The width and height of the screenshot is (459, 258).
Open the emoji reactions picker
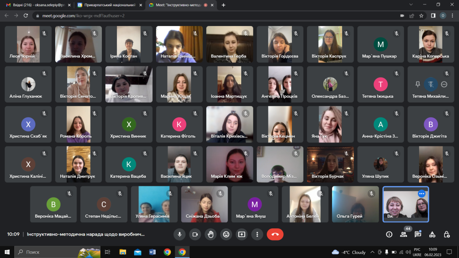tap(226, 234)
